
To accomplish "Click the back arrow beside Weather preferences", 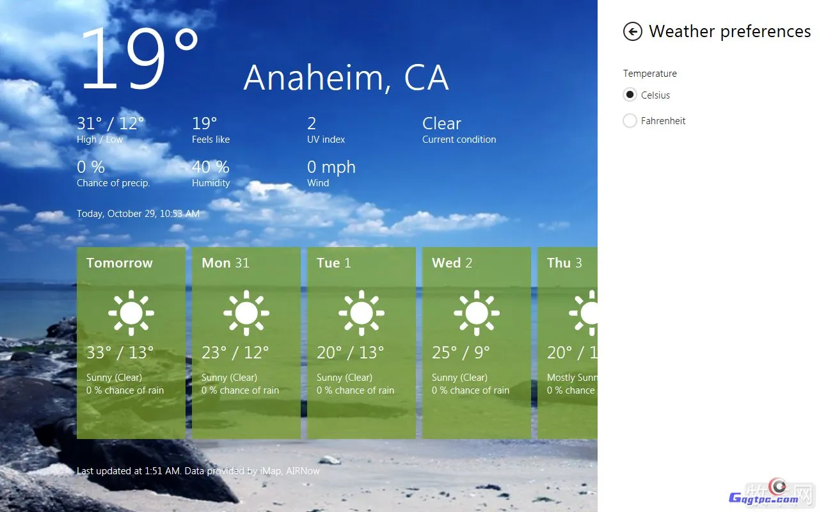I will pos(632,31).
